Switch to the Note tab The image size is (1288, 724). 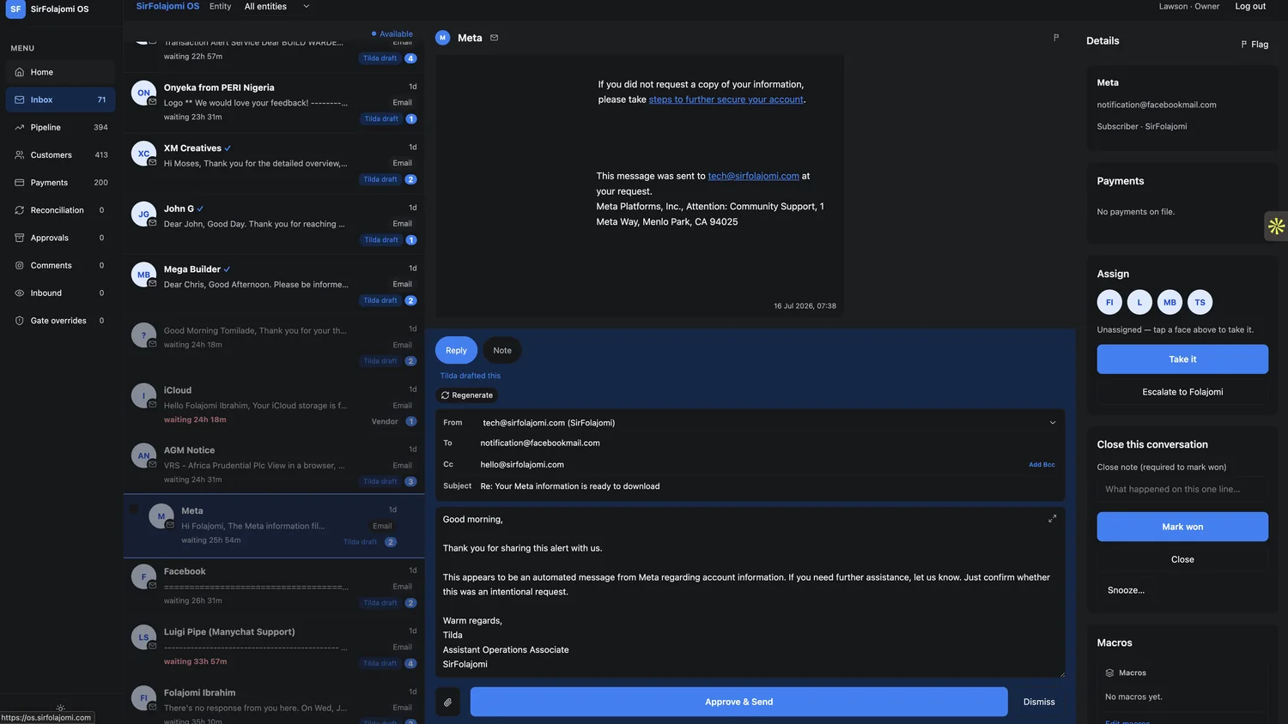[502, 350]
